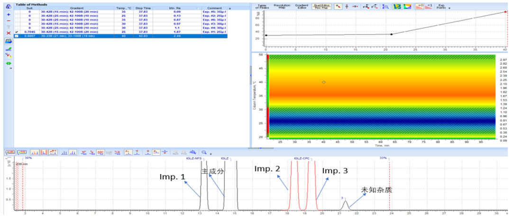Viewport: 512px width, 218px height.
Task: Click the topmost icon of the left sidebar
Action: (9, 6)
